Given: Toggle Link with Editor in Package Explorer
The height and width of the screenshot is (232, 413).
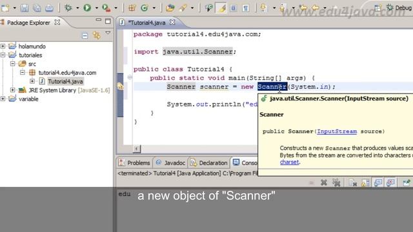Looking at the screenshot, I should (96, 35).
